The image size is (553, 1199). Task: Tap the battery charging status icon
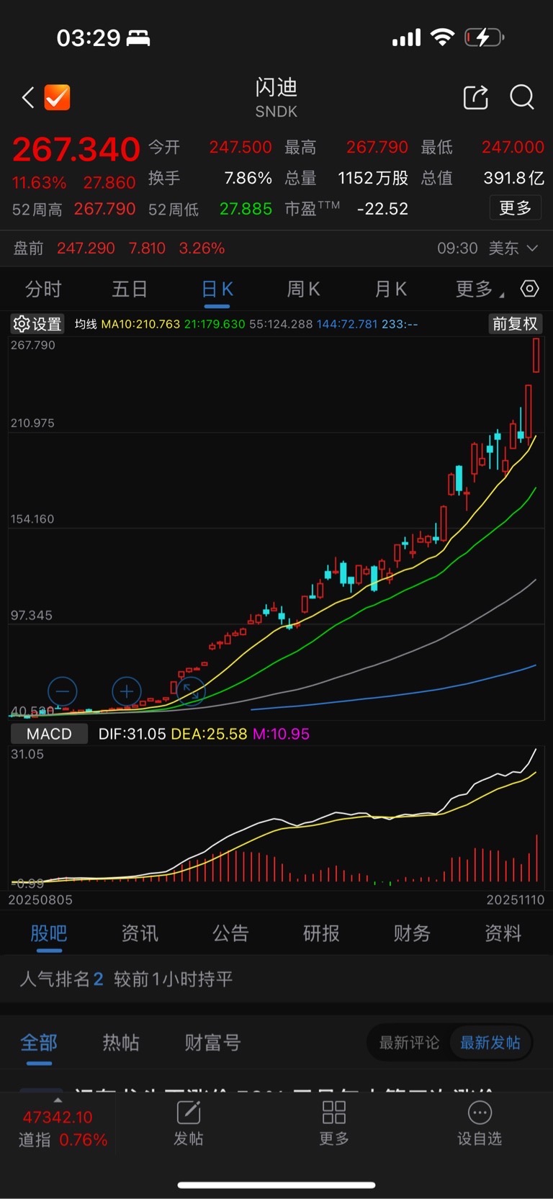coord(484,37)
